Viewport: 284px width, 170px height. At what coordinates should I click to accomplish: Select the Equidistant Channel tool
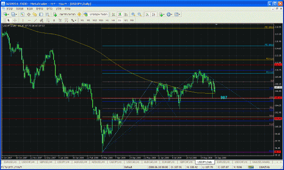point(41,20)
